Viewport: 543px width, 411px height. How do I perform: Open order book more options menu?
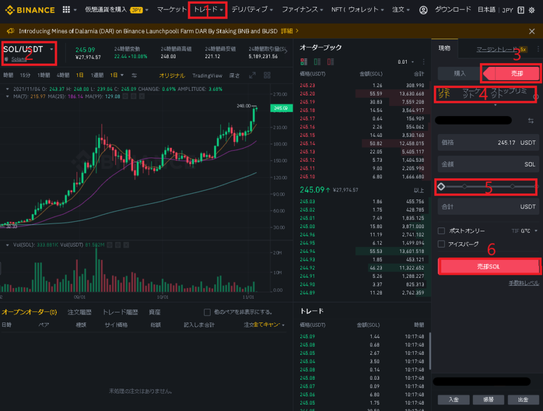click(424, 62)
